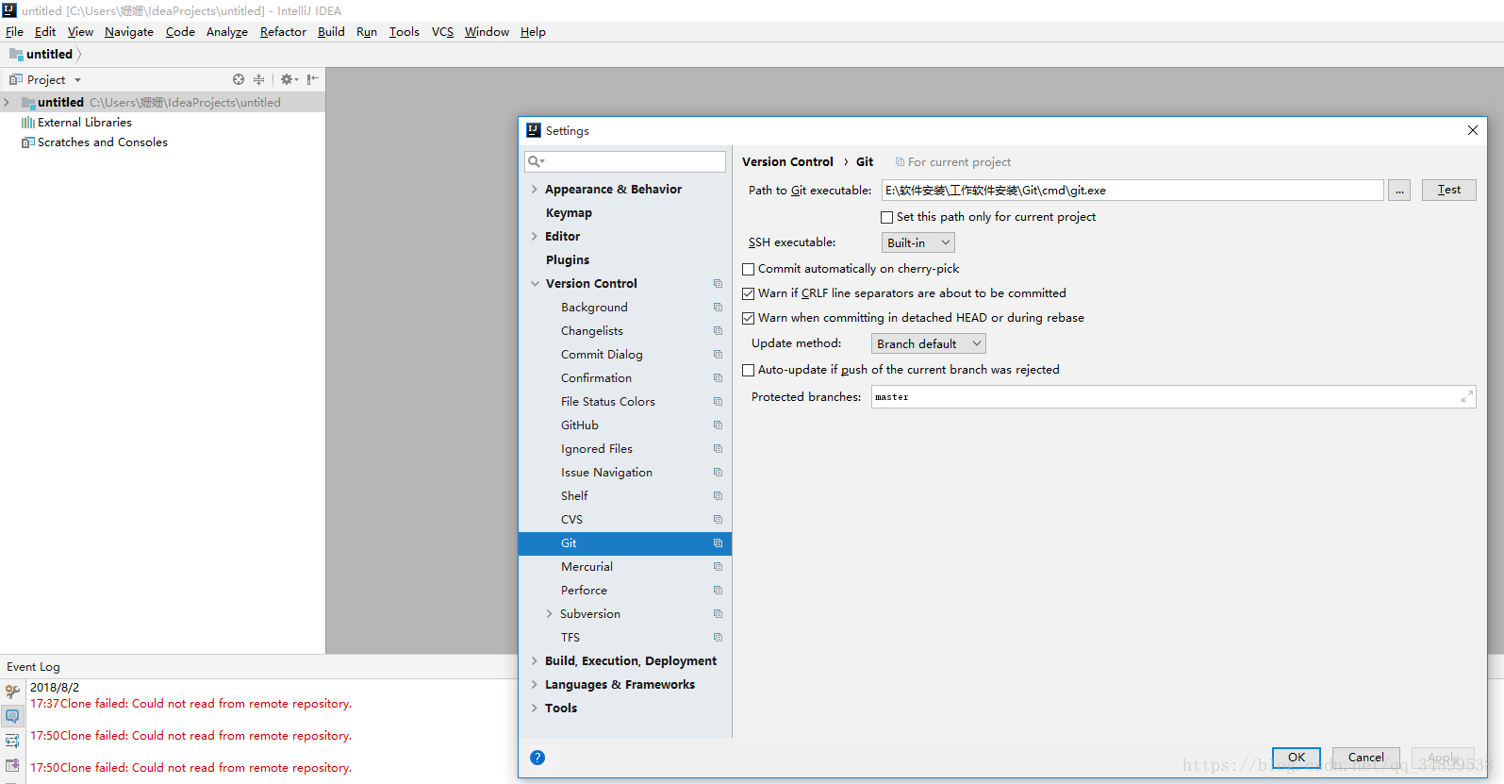Open the Project view selector dropdown
This screenshot has width=1504, height=784.
46,80
